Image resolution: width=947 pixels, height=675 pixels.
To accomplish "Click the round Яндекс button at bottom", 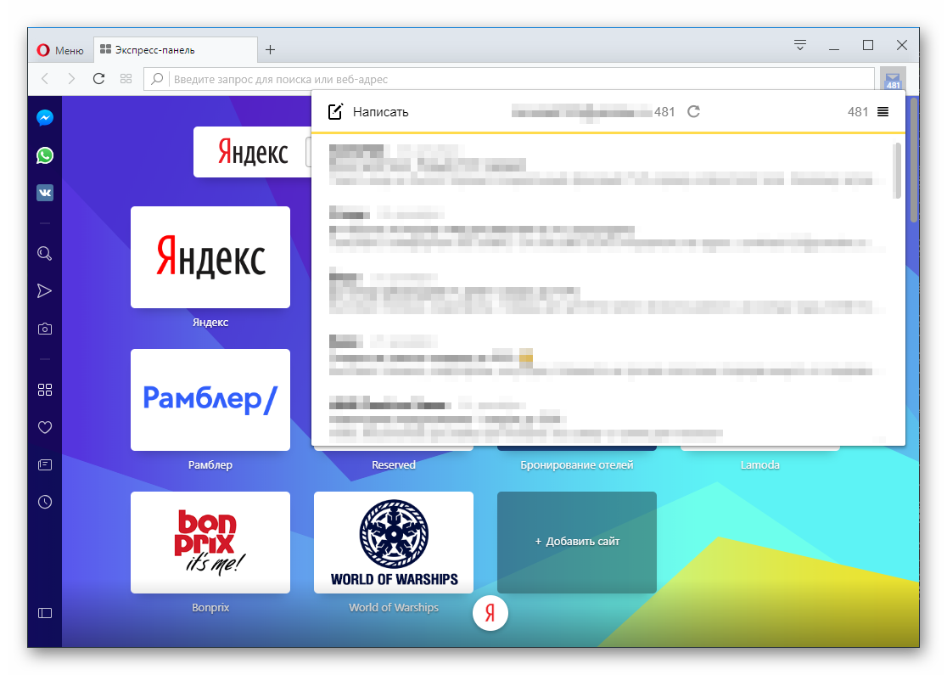I will [490, 613].
